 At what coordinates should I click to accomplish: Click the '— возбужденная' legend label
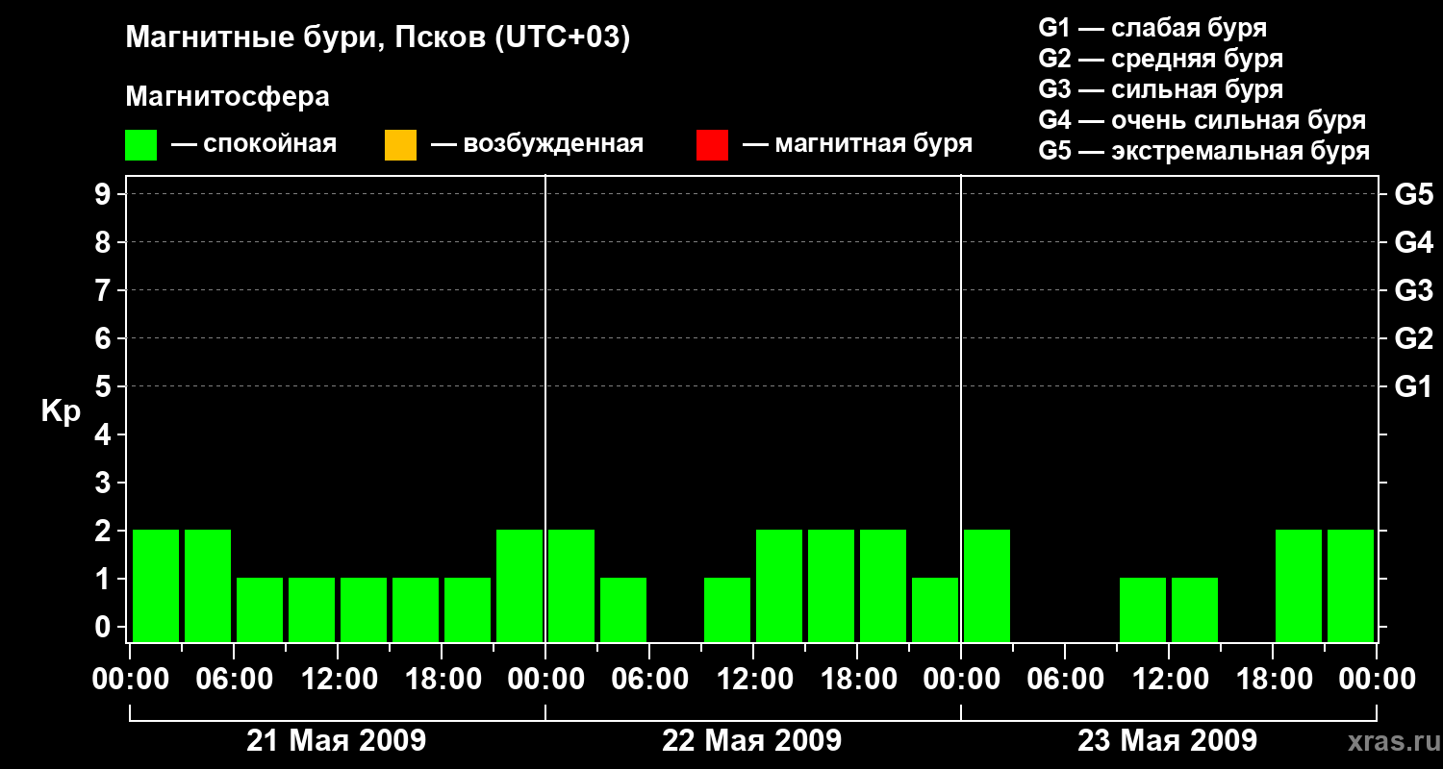538,145
